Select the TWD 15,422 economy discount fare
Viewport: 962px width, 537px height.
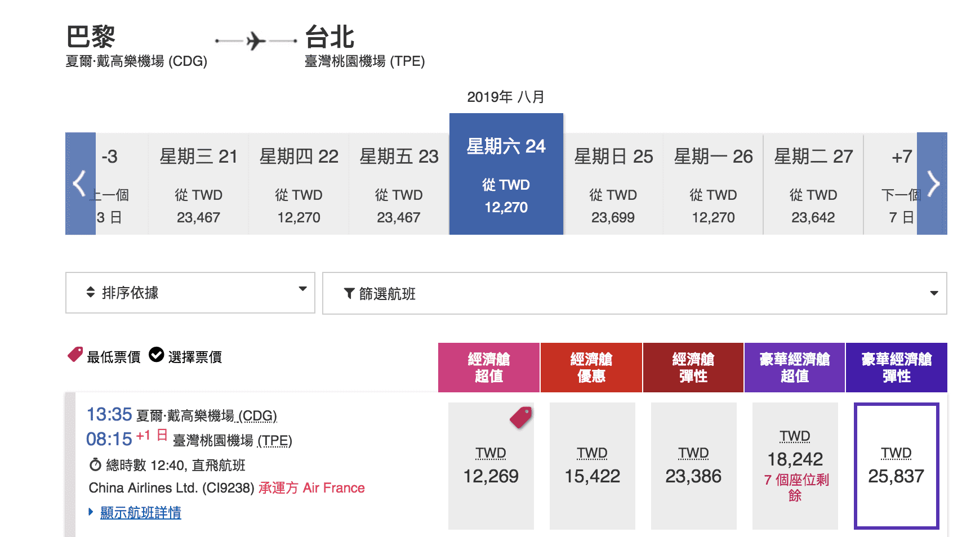(x=592, y=466)
